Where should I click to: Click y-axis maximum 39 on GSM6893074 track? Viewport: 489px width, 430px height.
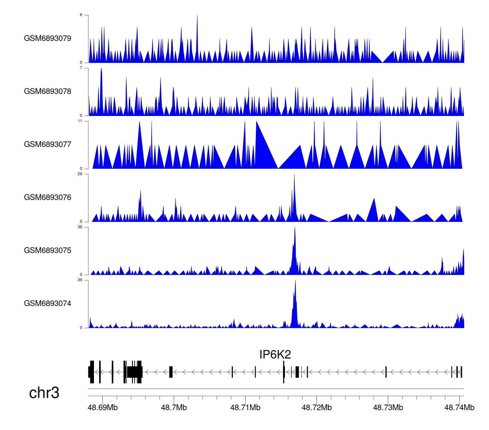pyautogui.click(x=80, y=280)
